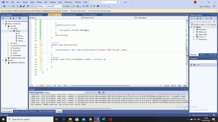Click the Home icon in Solution Explorer
This screenshot has width=218, height=122.
[x=197, y=18]
